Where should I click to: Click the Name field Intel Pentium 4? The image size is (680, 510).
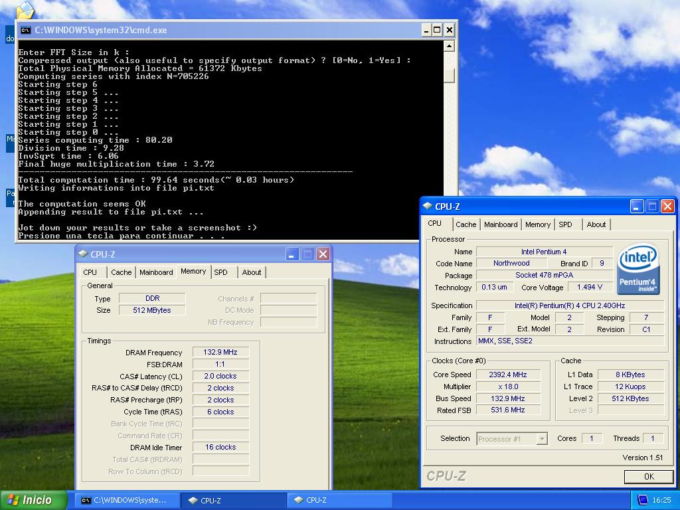544,252
